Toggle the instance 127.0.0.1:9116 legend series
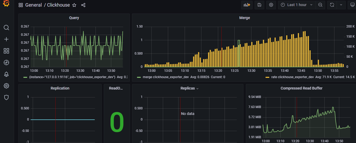This screenshot has height=143, width=356. tap(72, 77)
